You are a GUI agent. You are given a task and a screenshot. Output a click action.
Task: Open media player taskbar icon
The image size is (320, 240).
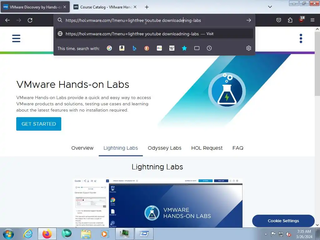pyautogui.click(x=105, y=234)
